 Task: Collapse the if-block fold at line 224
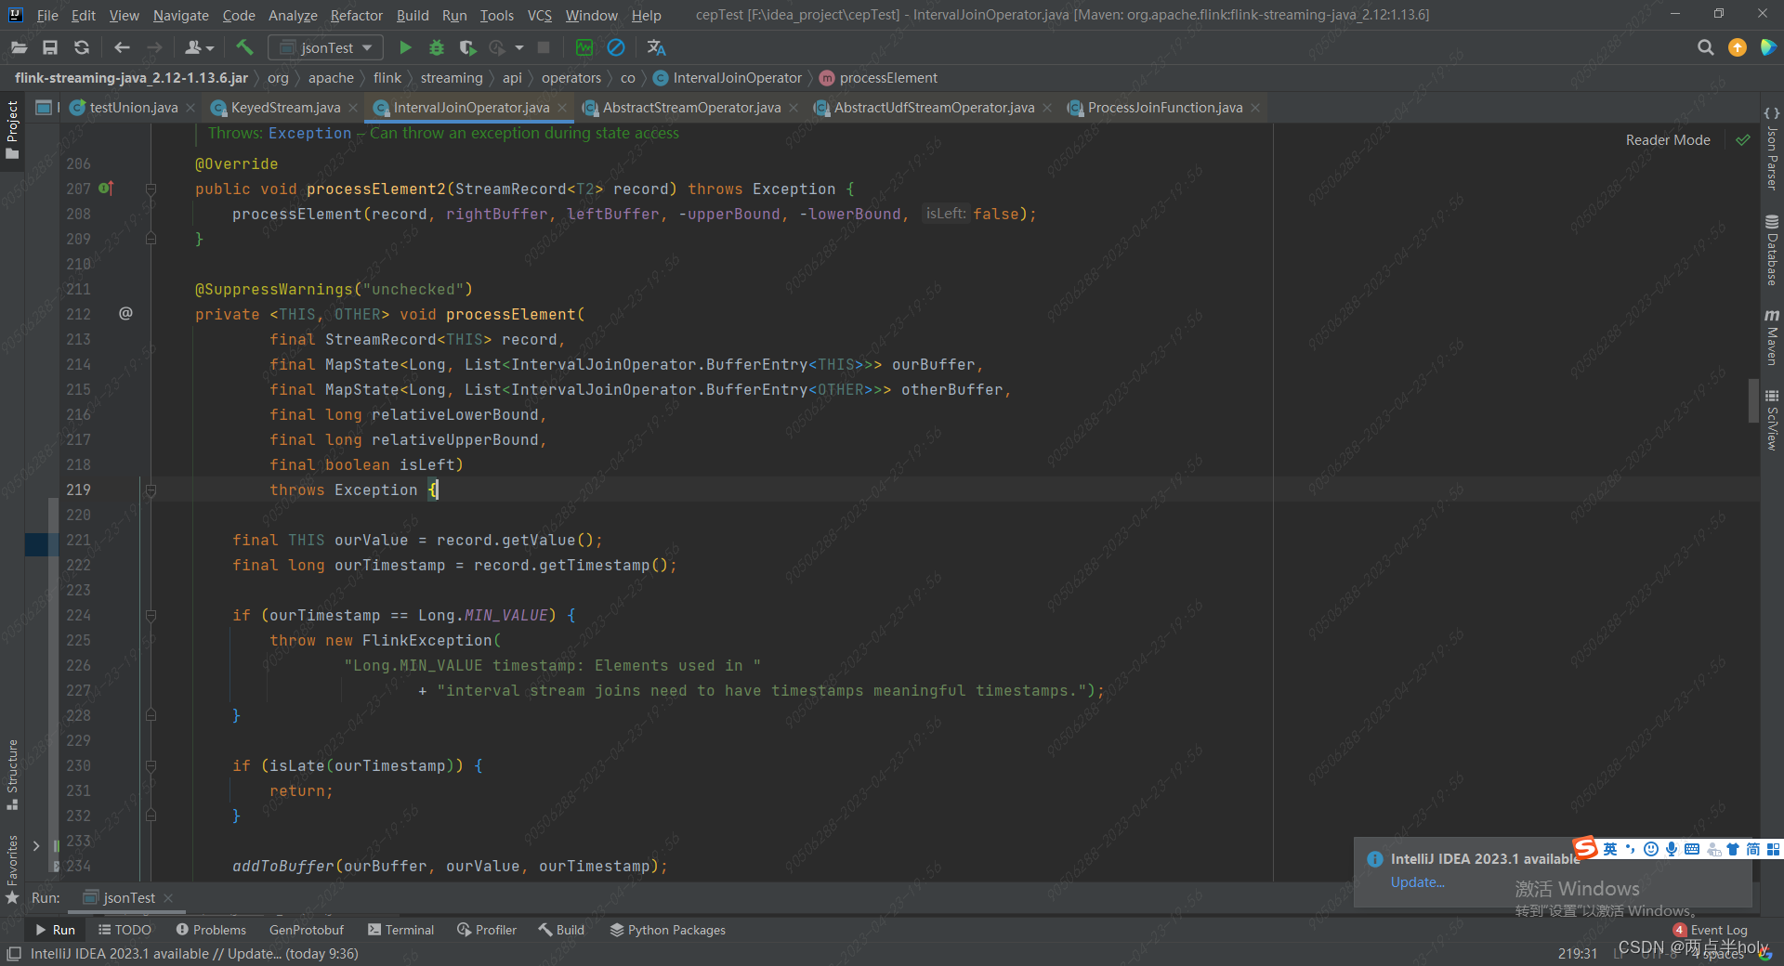[x=151, y=615]
